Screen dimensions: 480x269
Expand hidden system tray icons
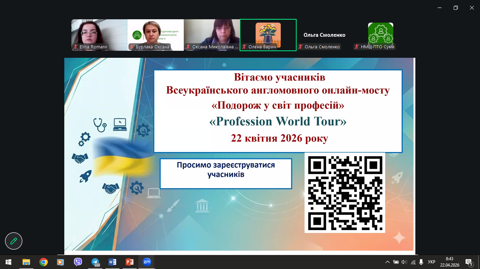coord(388,262)
